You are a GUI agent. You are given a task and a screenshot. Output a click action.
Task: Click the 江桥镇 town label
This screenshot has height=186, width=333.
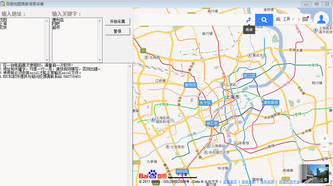pyautogui.click(x=160, y=81)
